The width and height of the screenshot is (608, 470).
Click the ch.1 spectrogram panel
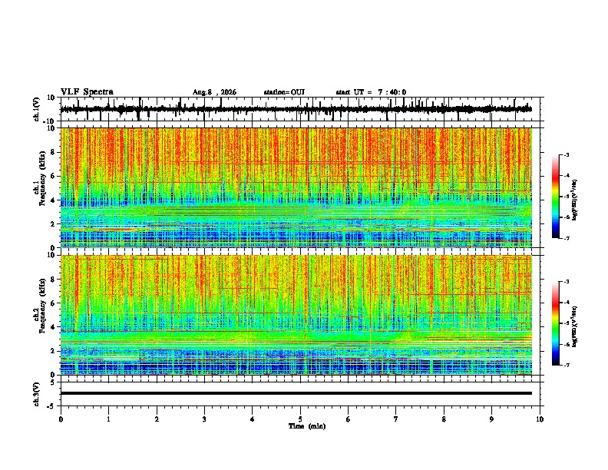coord(296,187)
